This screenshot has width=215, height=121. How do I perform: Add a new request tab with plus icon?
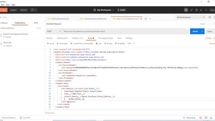click(145, 19)
